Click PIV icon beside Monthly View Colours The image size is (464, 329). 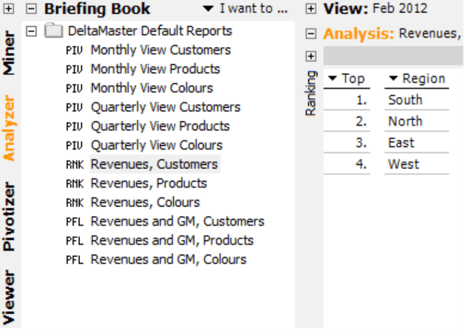click(74, 88)
